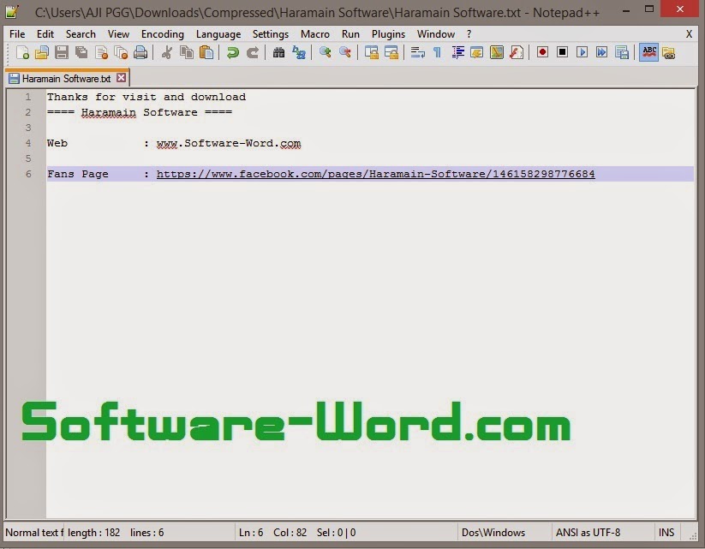This screenshot has height=549, width=705.
Task: Toggle ABC spell-check toolbar icon
Action: click(648, 52)
